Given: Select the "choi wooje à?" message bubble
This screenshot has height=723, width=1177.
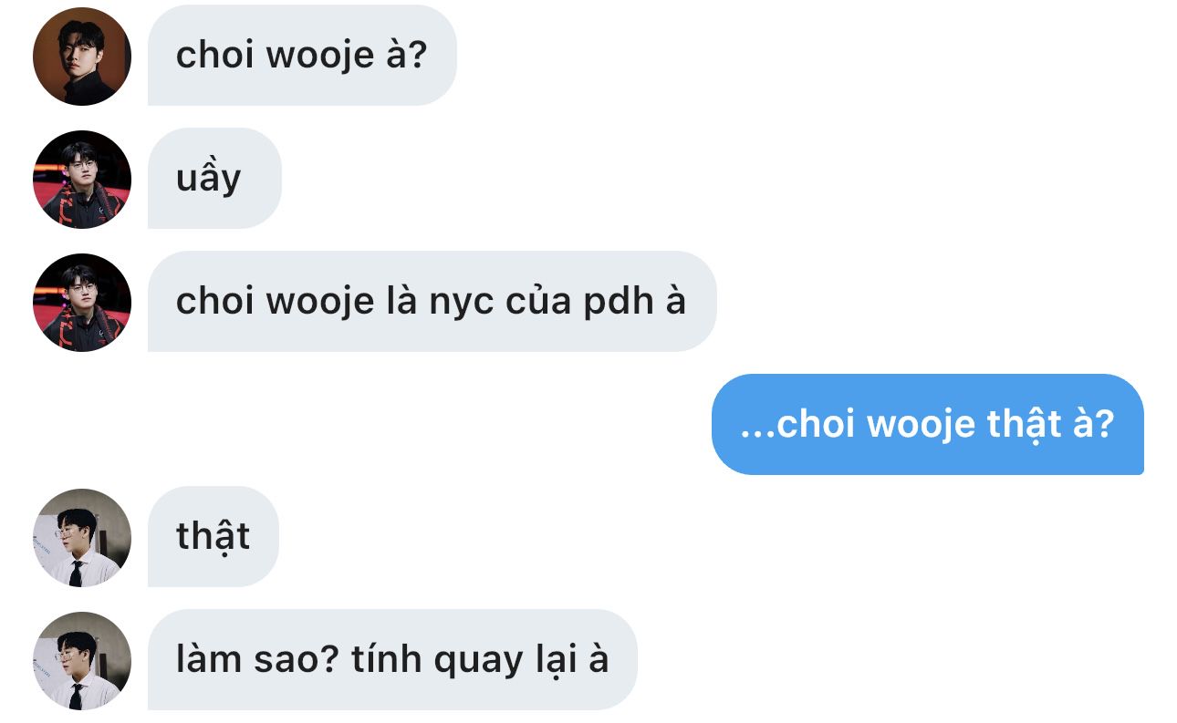Looking at the screenshot, I should 302,56.
